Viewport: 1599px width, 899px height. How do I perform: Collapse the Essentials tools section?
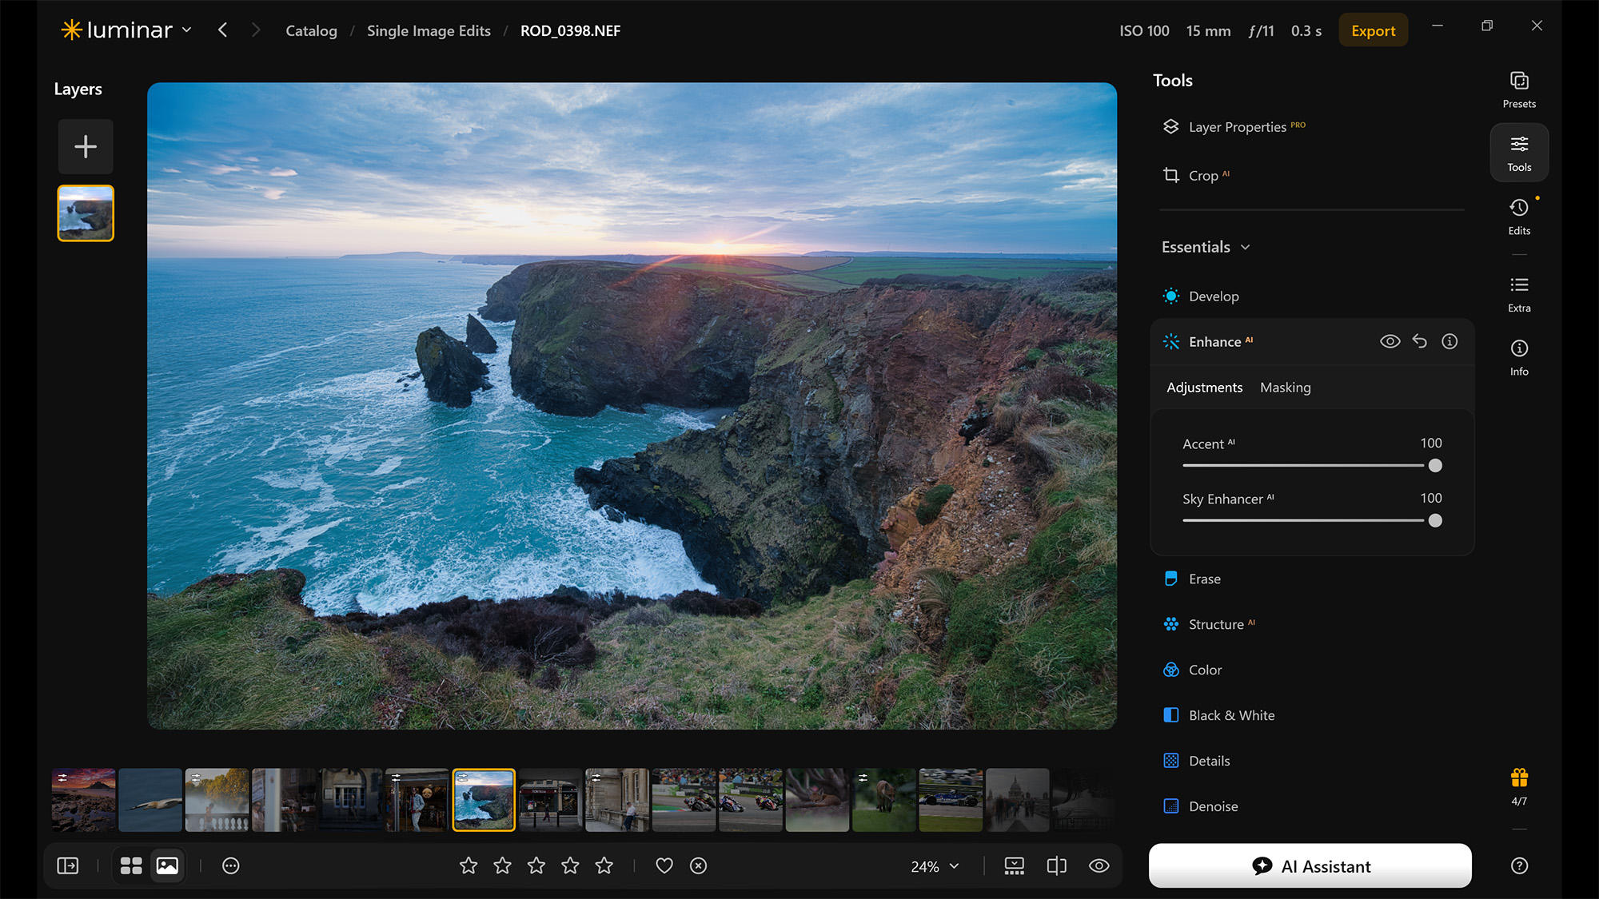[x=1206, y=247]
